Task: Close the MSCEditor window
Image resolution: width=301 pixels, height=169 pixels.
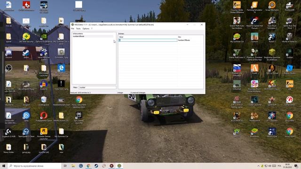Action: tap(202, 24)
